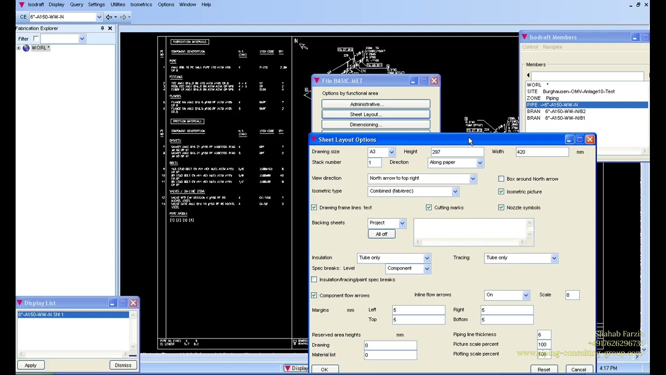Image resolution: width=666 pixels, height=375 pixels.
Task: Open the Drawing size dropdown
Action: pyautogui.click(x=391, y=152)
